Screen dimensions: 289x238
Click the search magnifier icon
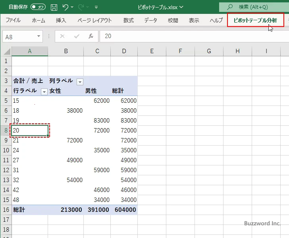coord(229,7)
